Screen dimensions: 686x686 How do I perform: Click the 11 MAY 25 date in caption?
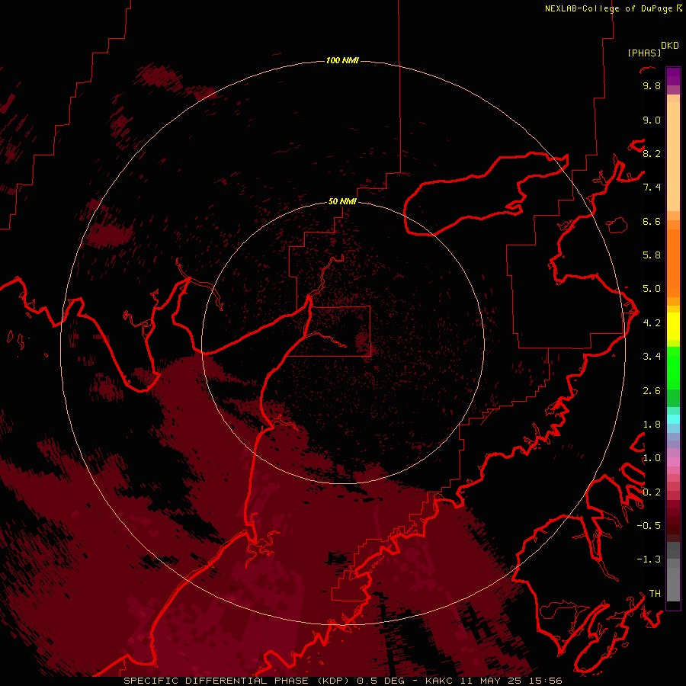tap(491, 681)
